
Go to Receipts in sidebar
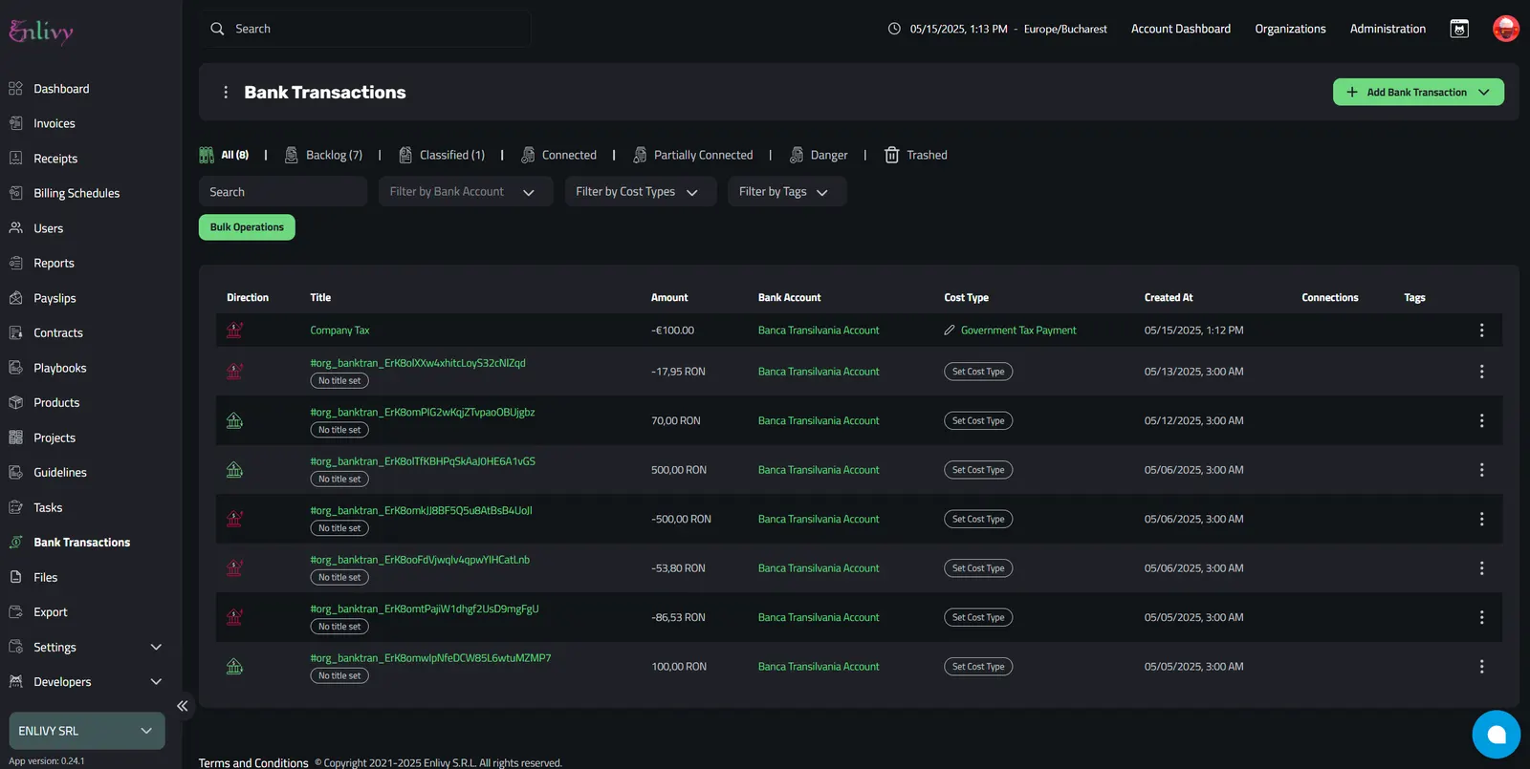click(55, 159)
